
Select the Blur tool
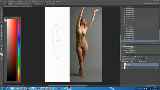(x=1, y=35)
